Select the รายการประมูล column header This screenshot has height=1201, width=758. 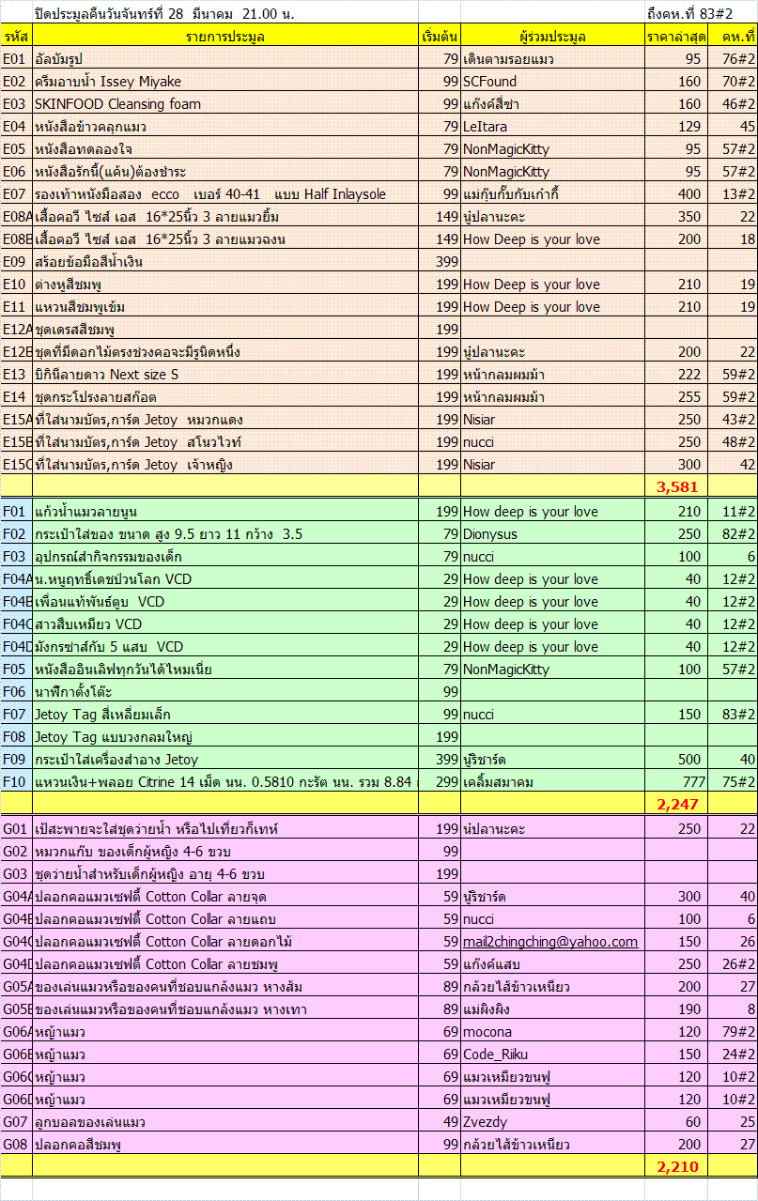pos(225,37)
